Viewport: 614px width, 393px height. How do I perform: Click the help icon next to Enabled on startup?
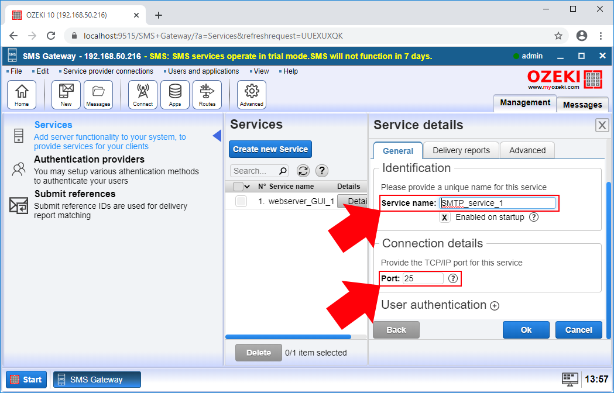534,217
